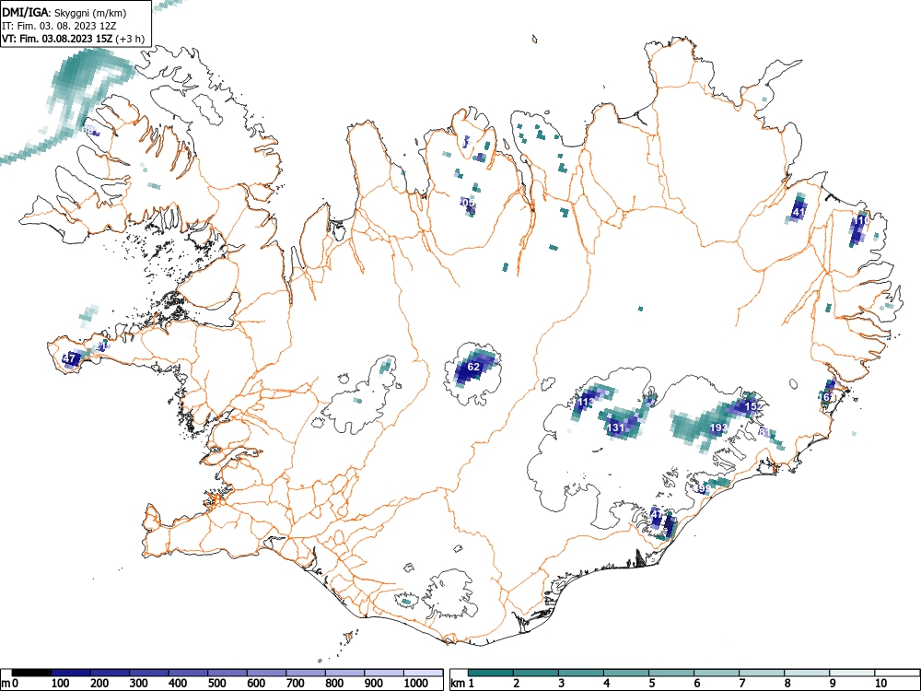Click the '200' label in meter legend
The width and height of the screenshot is (921, 691).
(99, 684)
